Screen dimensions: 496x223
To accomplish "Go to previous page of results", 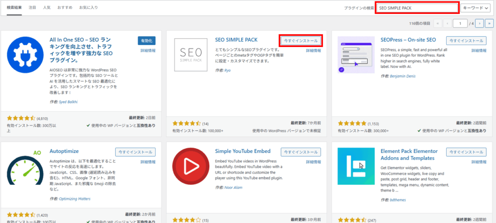I will [x=447, y=23].
